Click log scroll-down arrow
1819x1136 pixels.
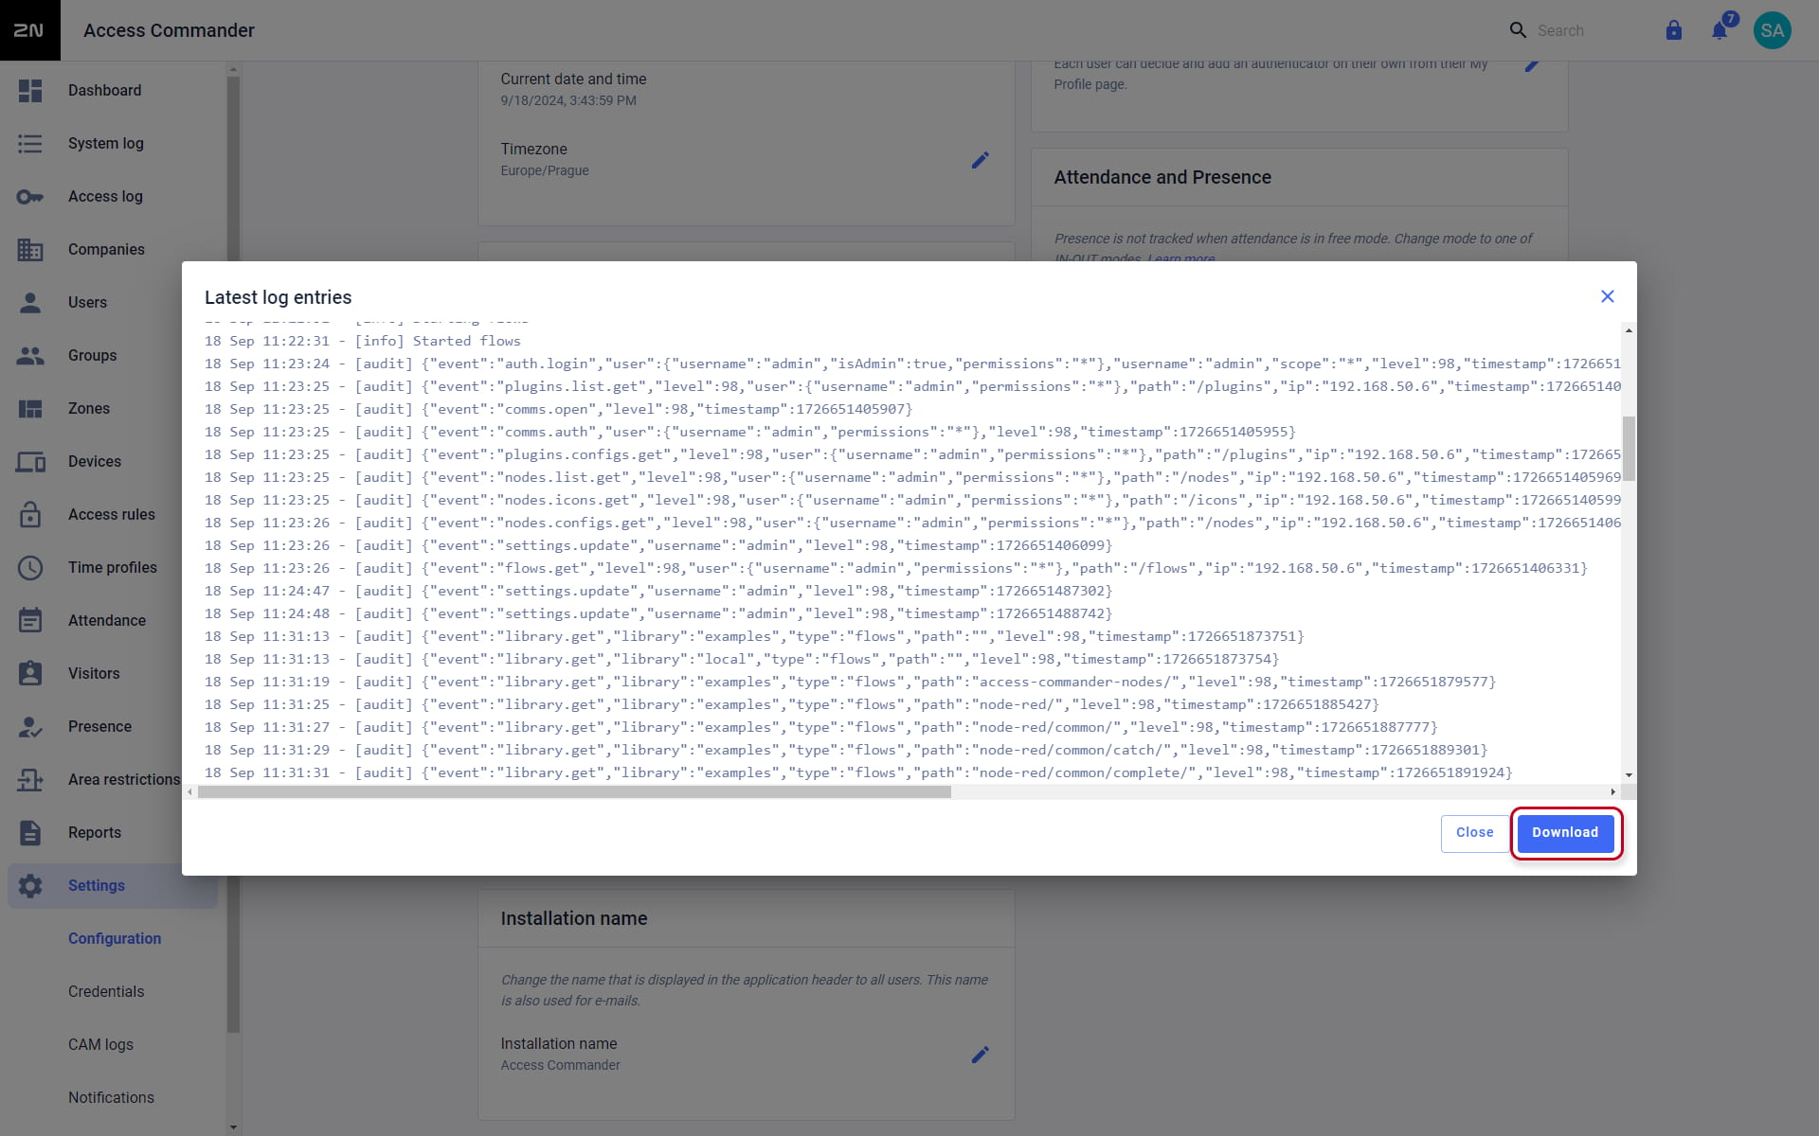pyautogui.click(x=1629, y=775)
